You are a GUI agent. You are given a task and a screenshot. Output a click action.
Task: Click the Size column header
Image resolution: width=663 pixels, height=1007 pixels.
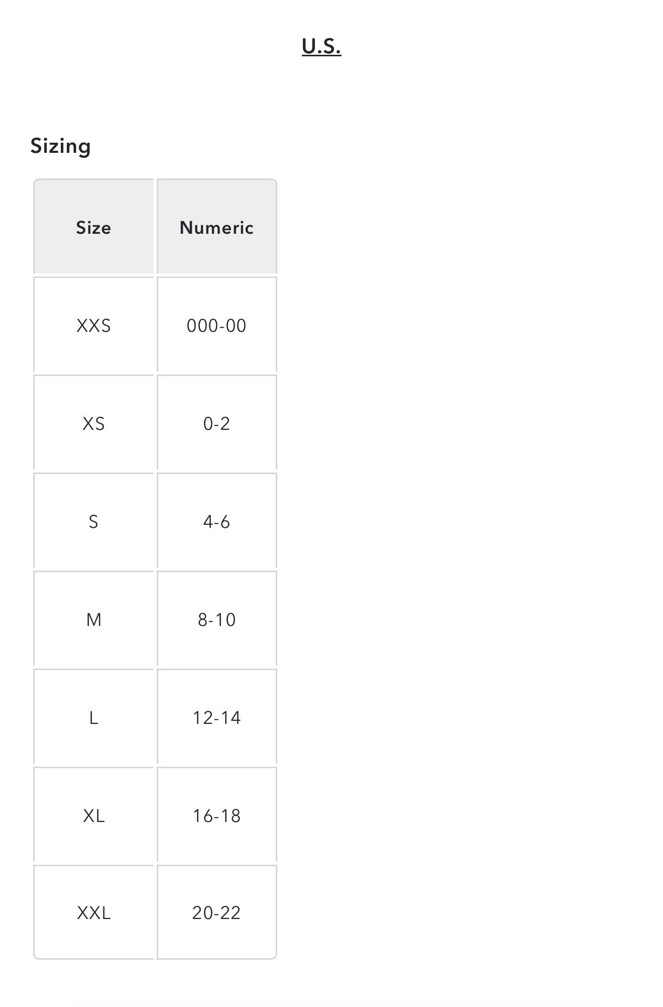tap(93, 226)
